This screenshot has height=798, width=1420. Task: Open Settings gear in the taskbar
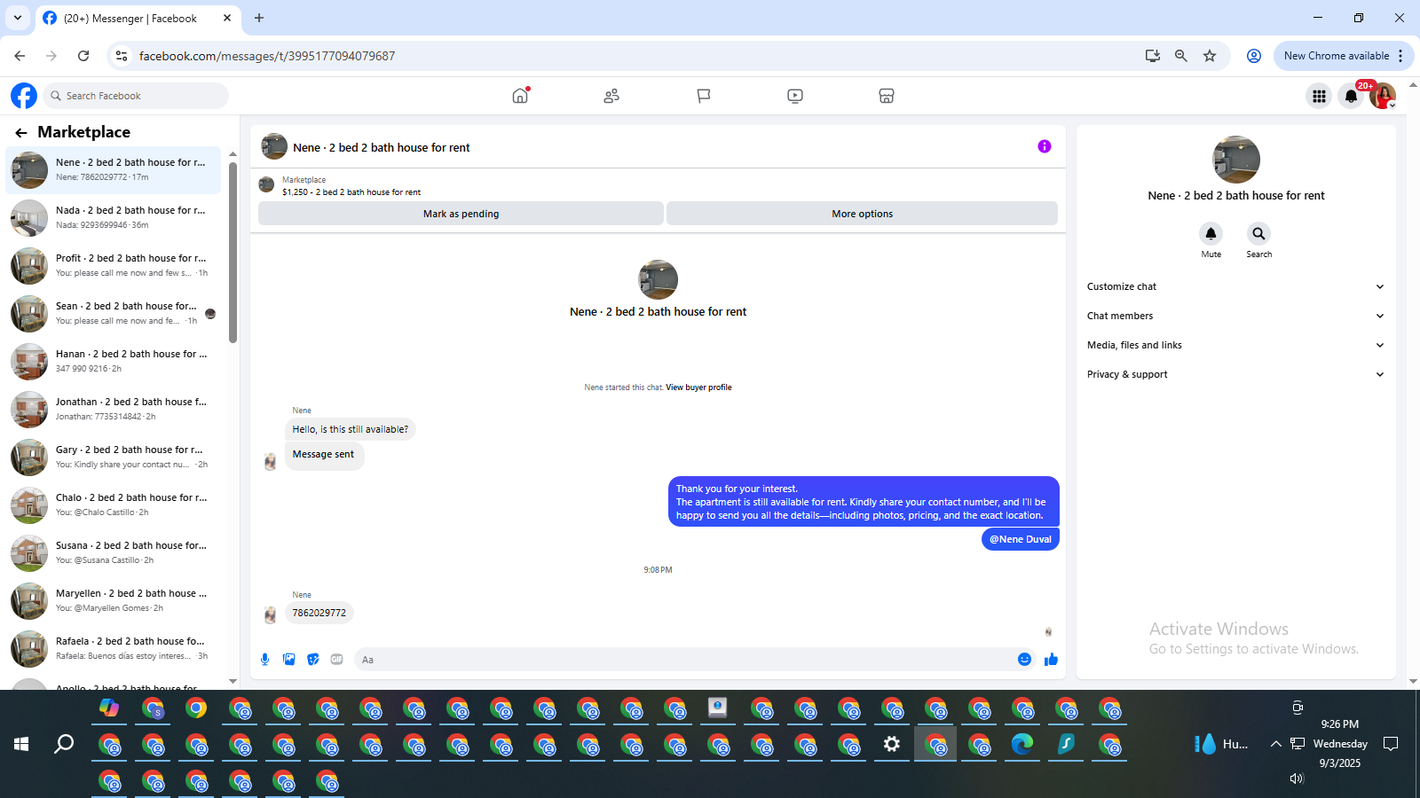tap(892, 745)
